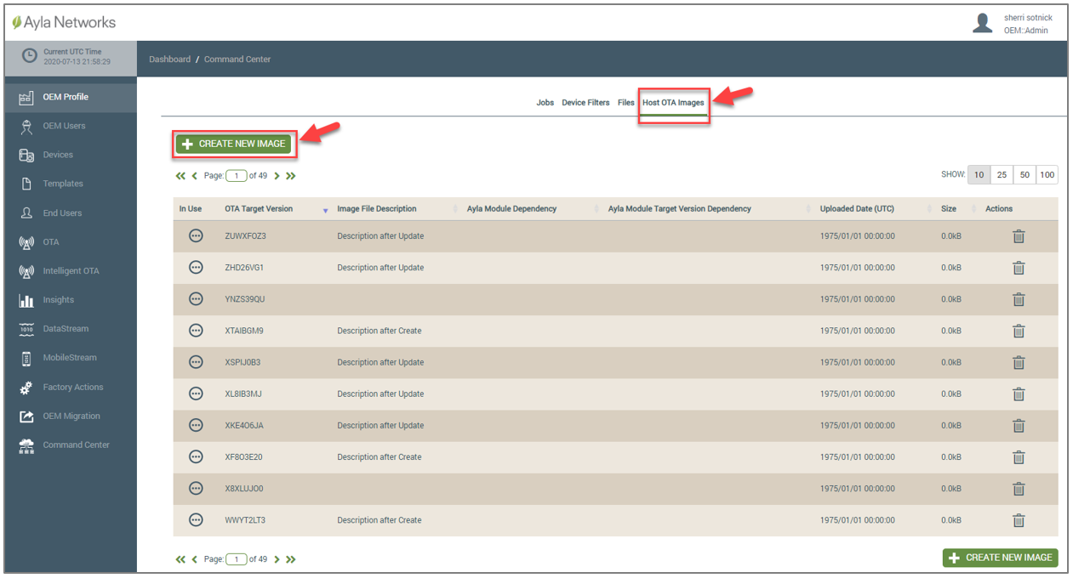The image size is (1073, 578).
Task: Sort by Uploaded Date (UTC) column
Action: click(x=857, y=209)
